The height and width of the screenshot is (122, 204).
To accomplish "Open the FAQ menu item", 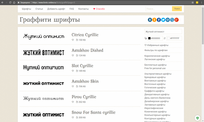I will [72, 9].
